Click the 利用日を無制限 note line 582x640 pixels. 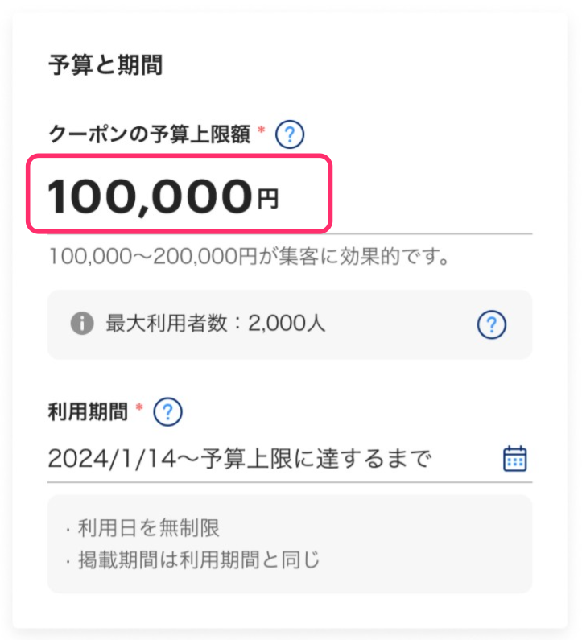pos(148,528)
